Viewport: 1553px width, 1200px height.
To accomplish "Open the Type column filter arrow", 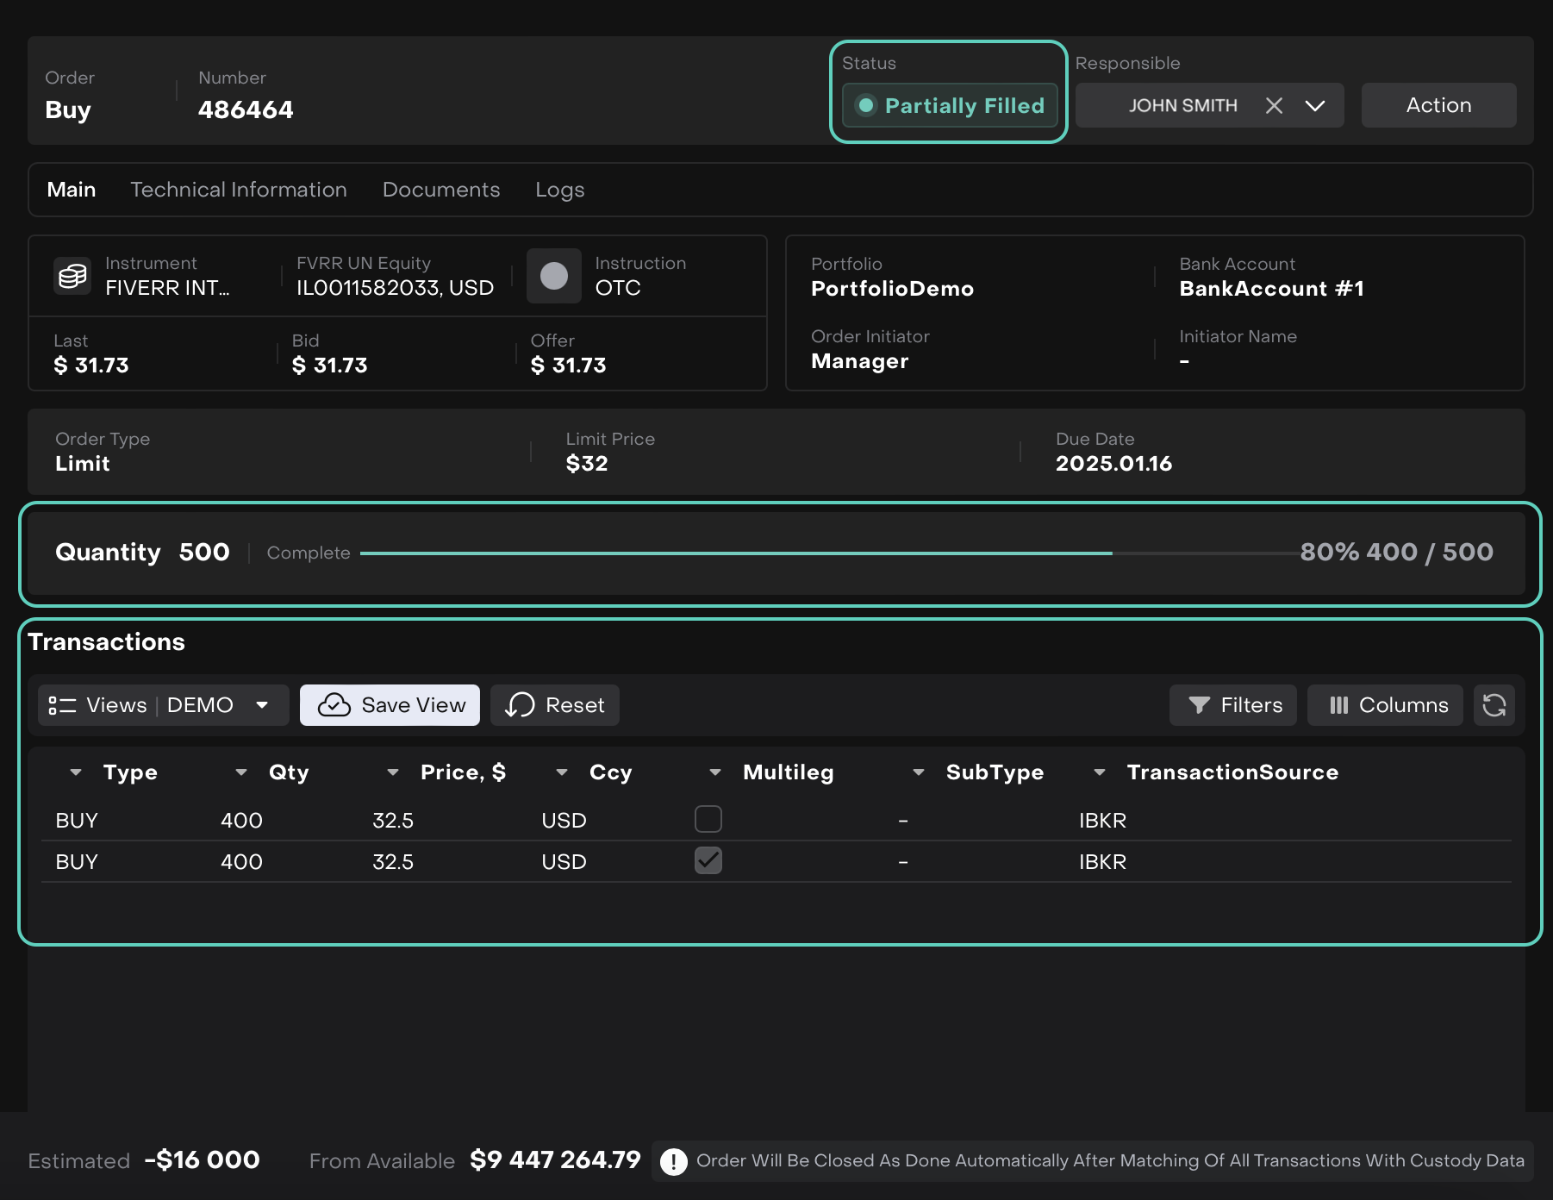I will tap(76, 772).
